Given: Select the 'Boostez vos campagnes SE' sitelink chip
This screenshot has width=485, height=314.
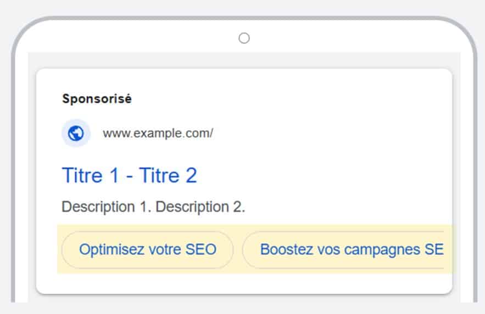Looking at the screenshot, I should 343,249.
